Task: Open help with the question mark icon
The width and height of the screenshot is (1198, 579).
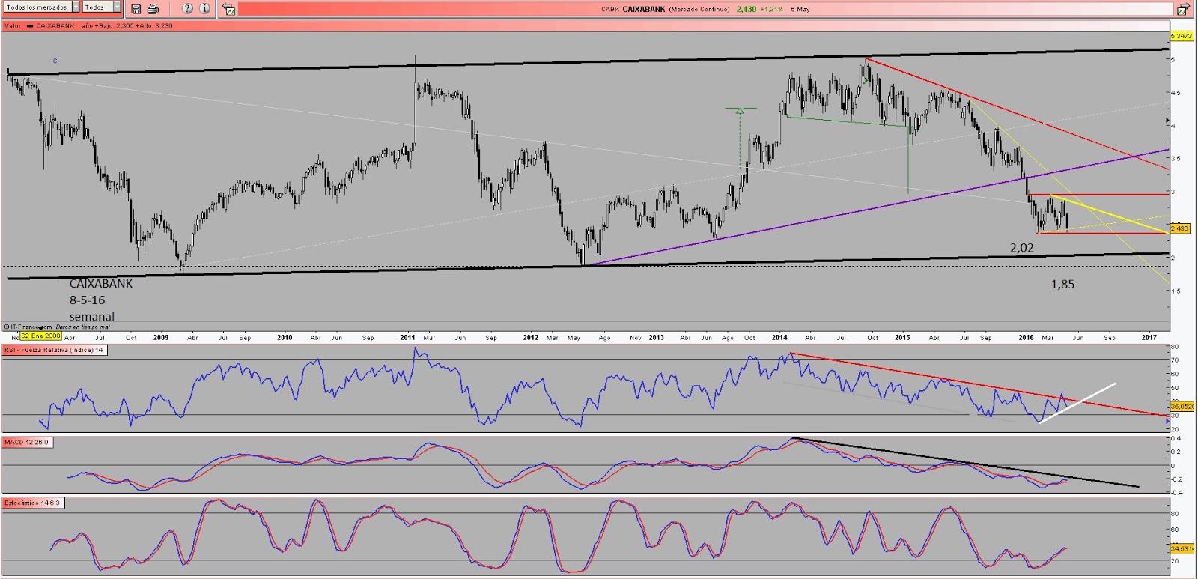Action: 187,9
